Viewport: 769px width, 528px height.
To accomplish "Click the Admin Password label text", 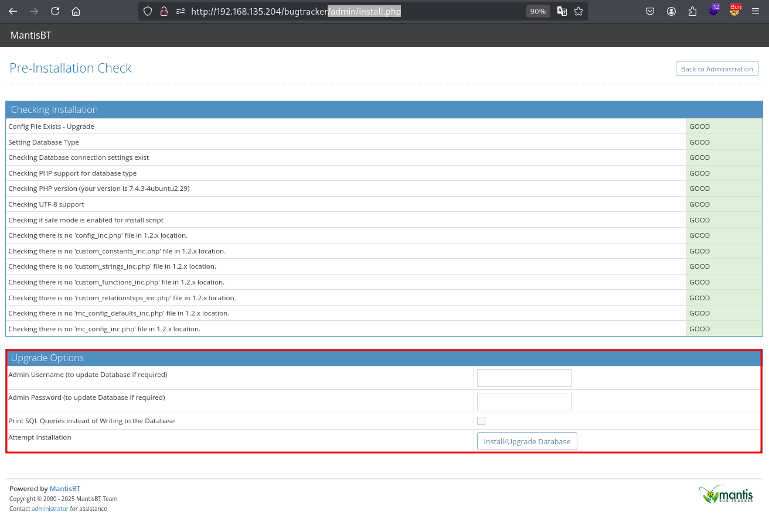I will pos(87,397).
